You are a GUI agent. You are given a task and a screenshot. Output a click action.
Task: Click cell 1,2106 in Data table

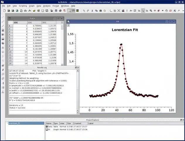pyautogui.click(x=49, y=58)
